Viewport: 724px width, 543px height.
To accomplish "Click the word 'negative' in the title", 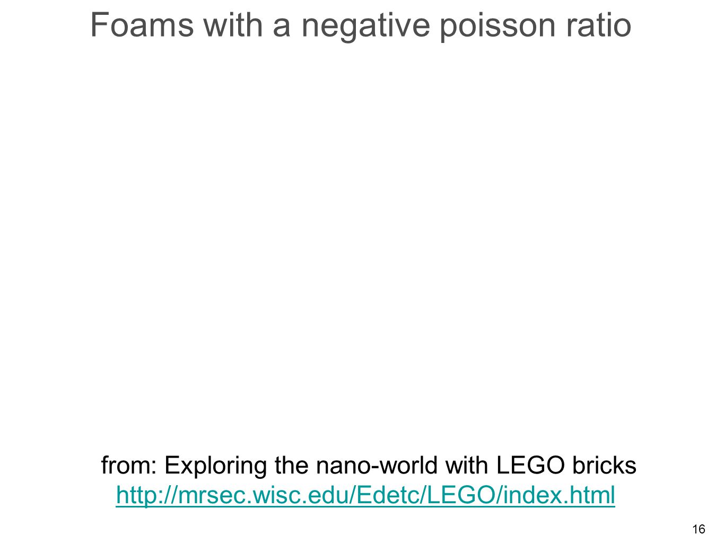I will tap(365, 26).
